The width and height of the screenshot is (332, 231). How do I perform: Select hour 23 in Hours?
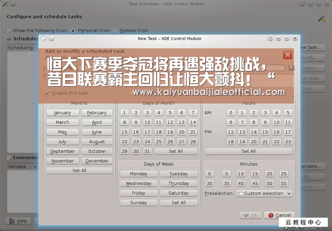point(288,142)
